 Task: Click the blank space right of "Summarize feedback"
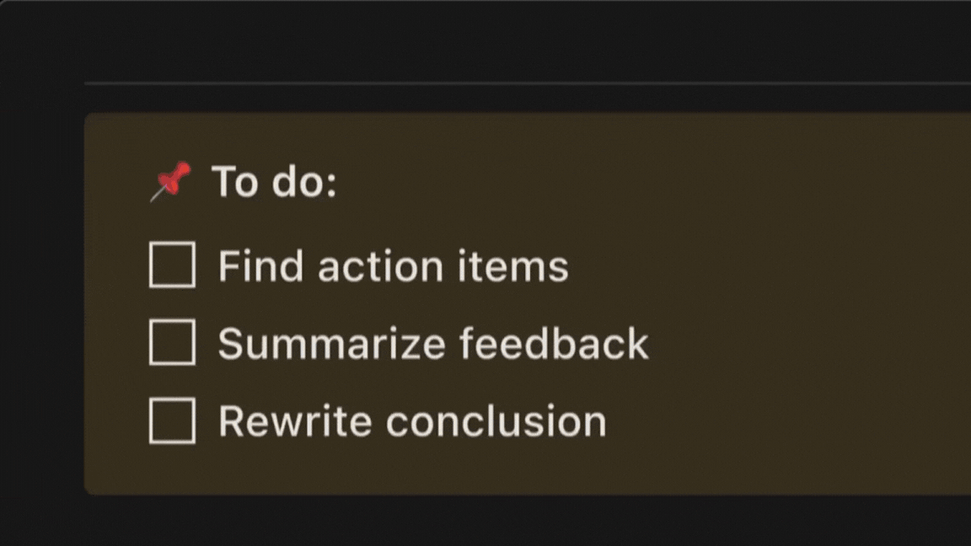805,344
